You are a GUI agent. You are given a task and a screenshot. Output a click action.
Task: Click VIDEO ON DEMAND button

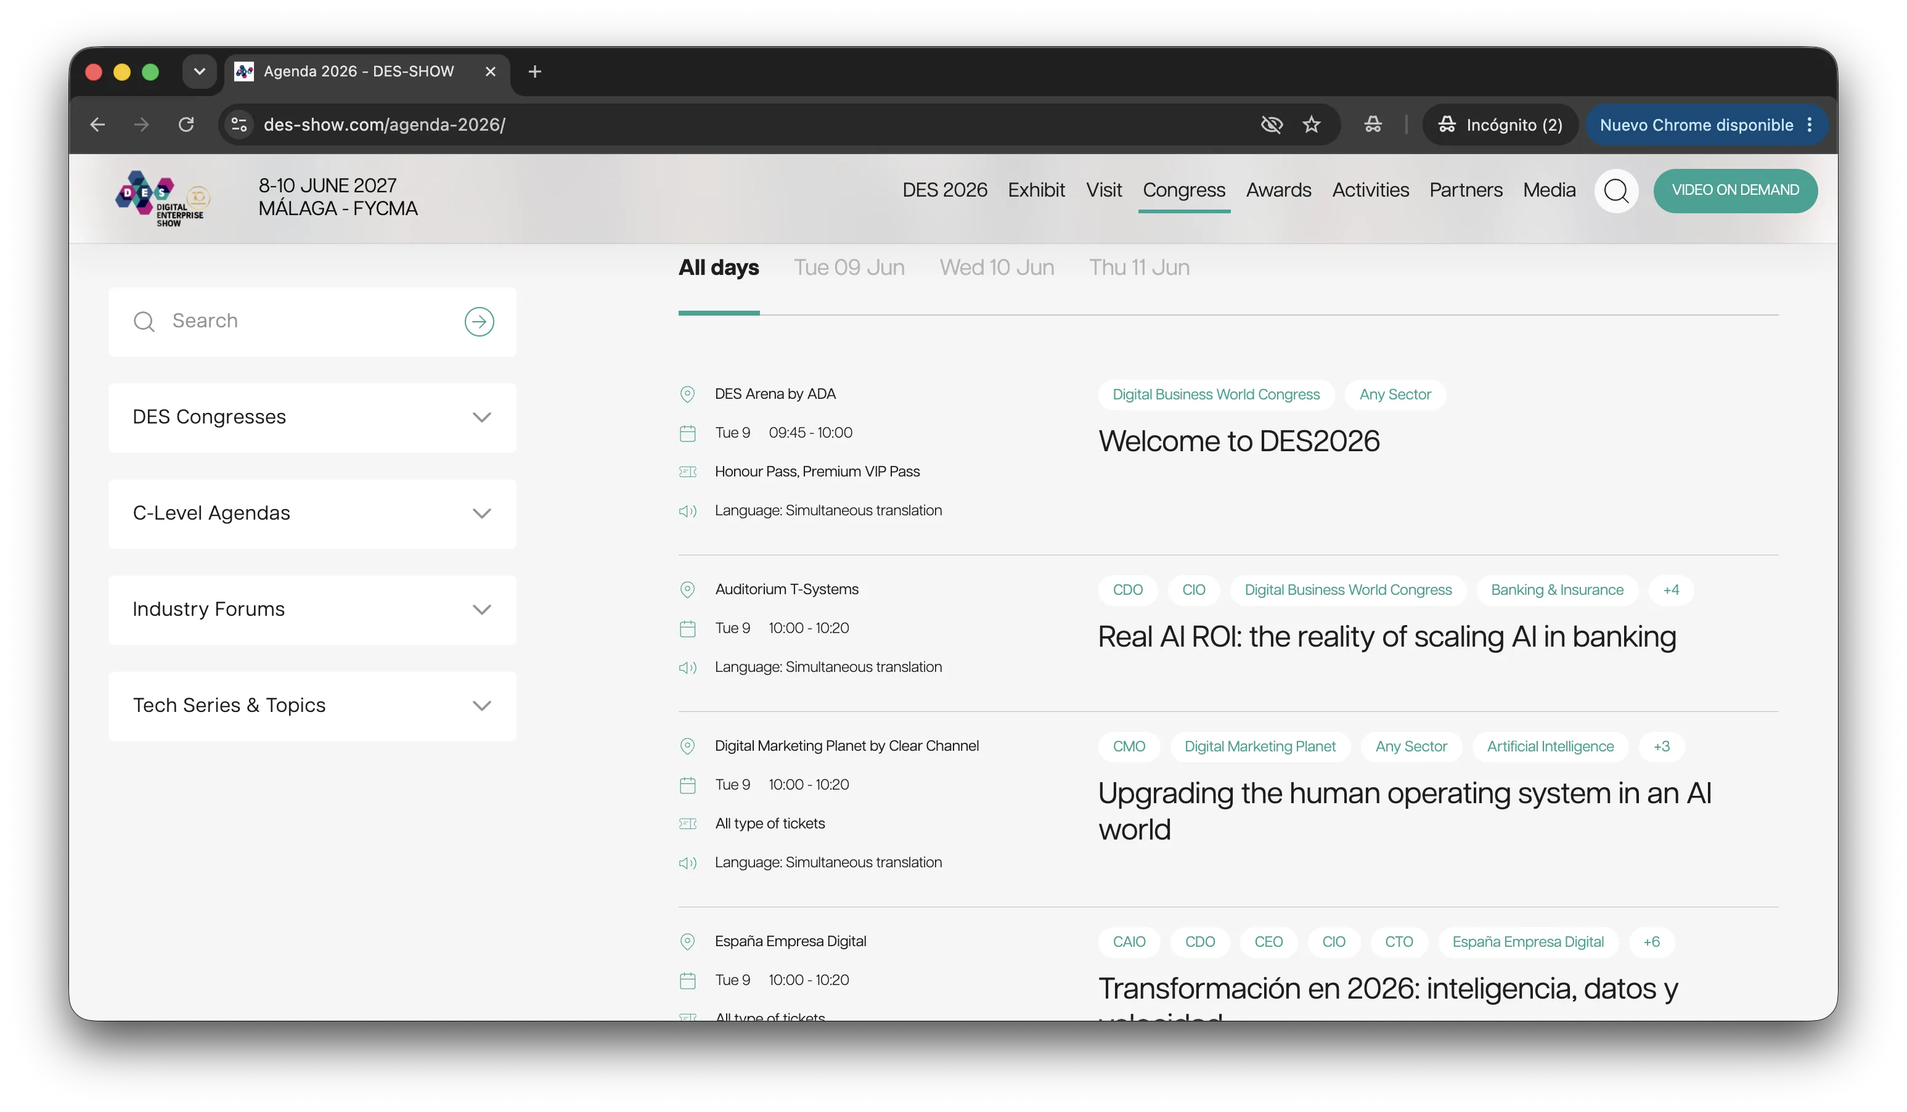(1736, 190)
